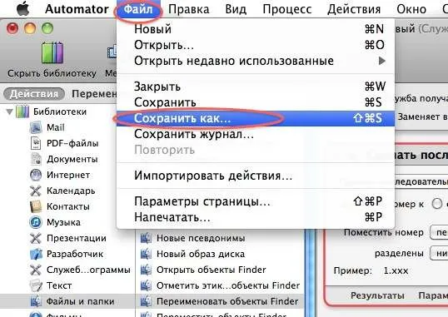
Task: Select the Служеб…ограммы category icon
Action: click(36, 270)
